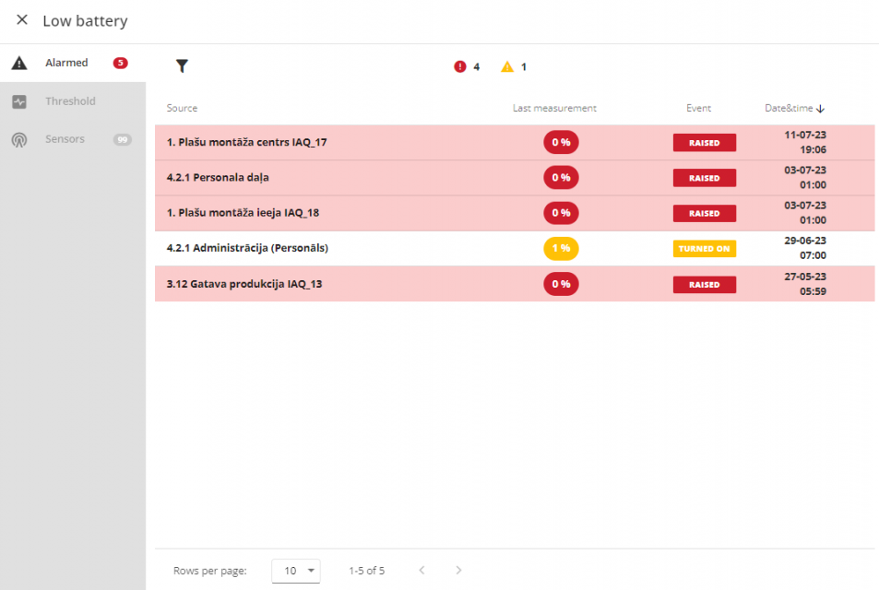Click the yellow warning triangle count icon
The image size is (879, 590).
(507, 66)
